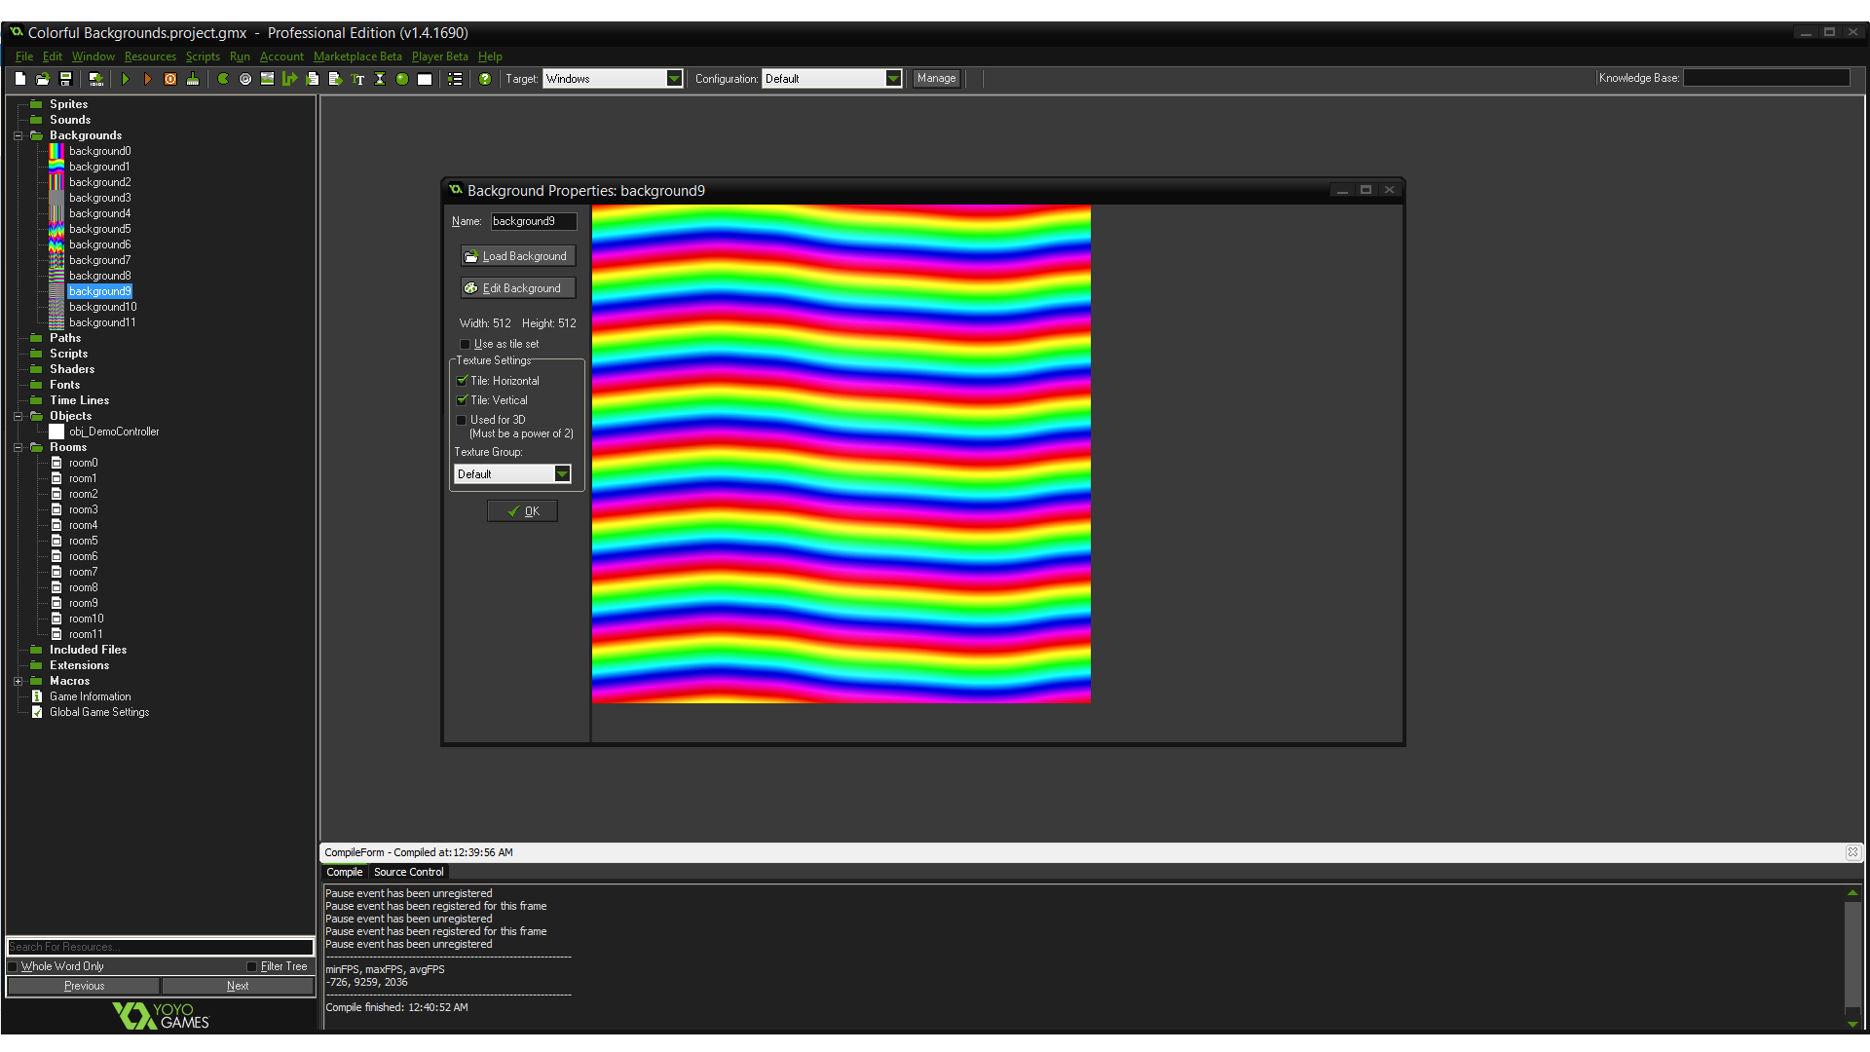
Task: Disable Tile: Horizontal texture setting
Action: point(463,380)
